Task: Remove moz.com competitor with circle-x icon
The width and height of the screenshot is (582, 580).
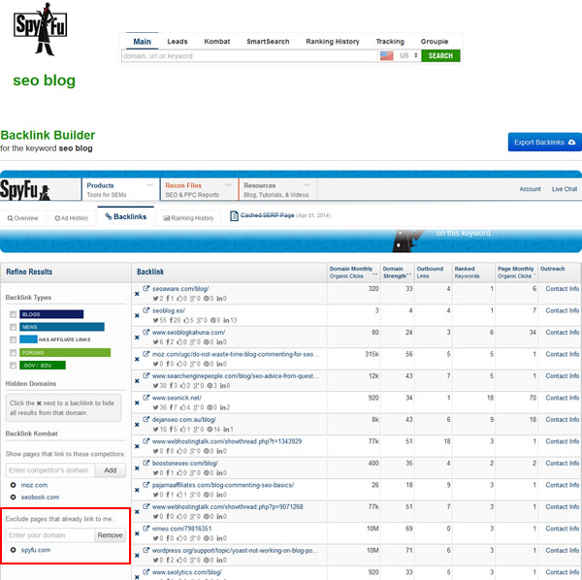Action: tap(14, 485)
